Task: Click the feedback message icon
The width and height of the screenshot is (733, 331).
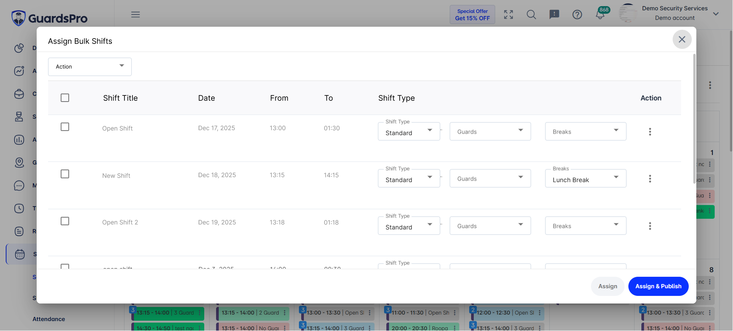Action: [x=554, y=15]
